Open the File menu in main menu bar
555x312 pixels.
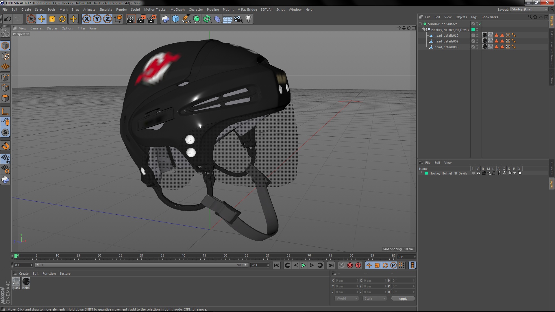pyautogui.click(x=5, y=10)
